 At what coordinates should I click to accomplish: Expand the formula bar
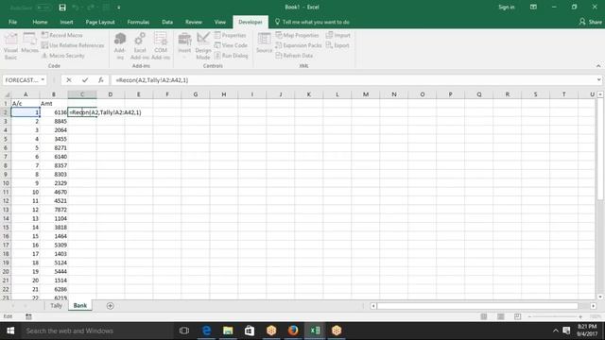pos(598,80)
